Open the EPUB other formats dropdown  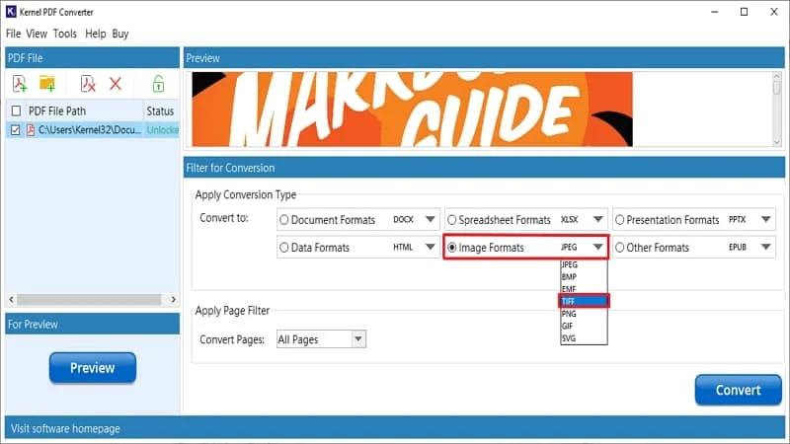click(x=766, y=248)
